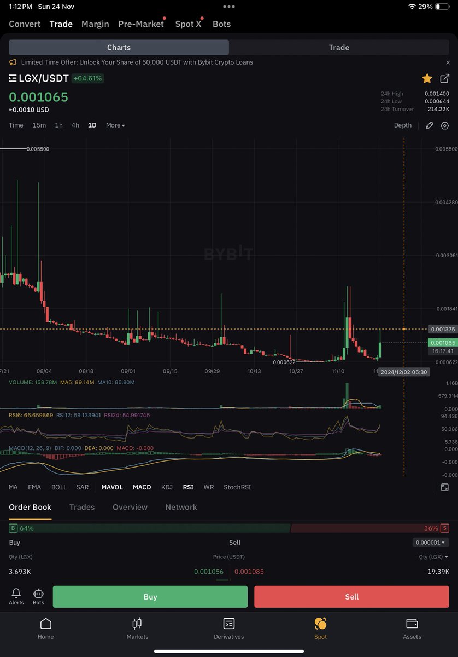The height and width of the screenshot is (657, 458).
Task: Select the Network tab
Action: [x=181, y=508]
